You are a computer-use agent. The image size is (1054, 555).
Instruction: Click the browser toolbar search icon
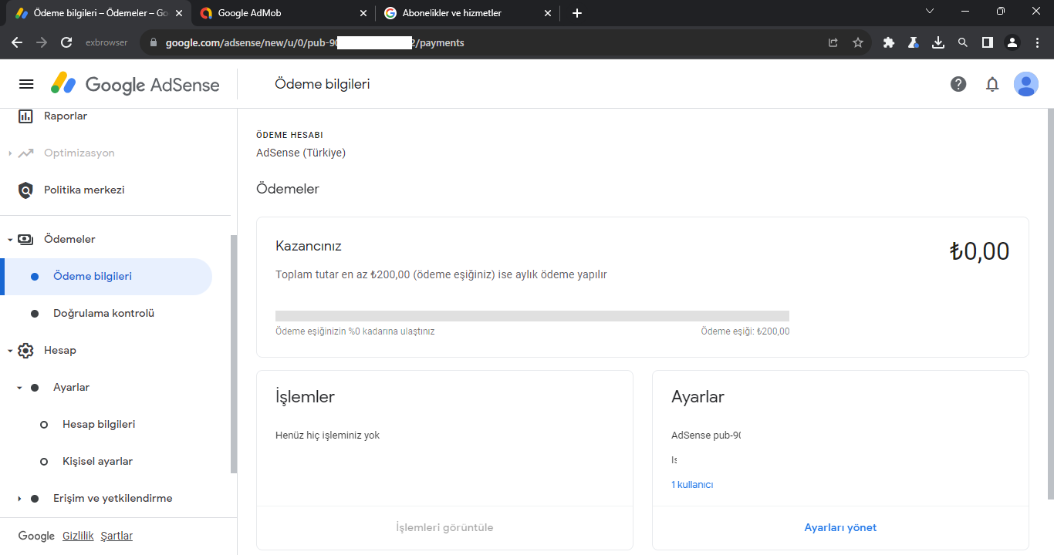(963, 43)
